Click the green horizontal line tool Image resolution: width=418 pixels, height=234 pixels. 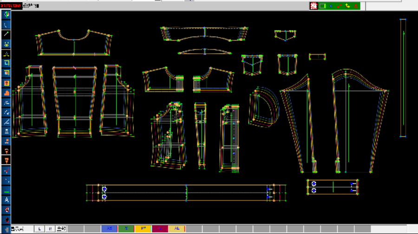(7, 190)
